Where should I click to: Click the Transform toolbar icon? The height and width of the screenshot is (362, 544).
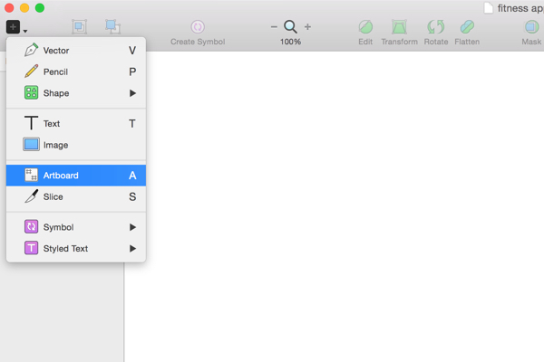399,26
